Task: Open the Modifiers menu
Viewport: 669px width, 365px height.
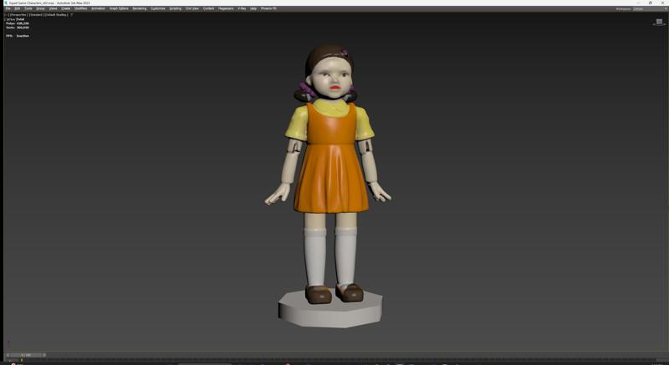Action: point(80,8)
